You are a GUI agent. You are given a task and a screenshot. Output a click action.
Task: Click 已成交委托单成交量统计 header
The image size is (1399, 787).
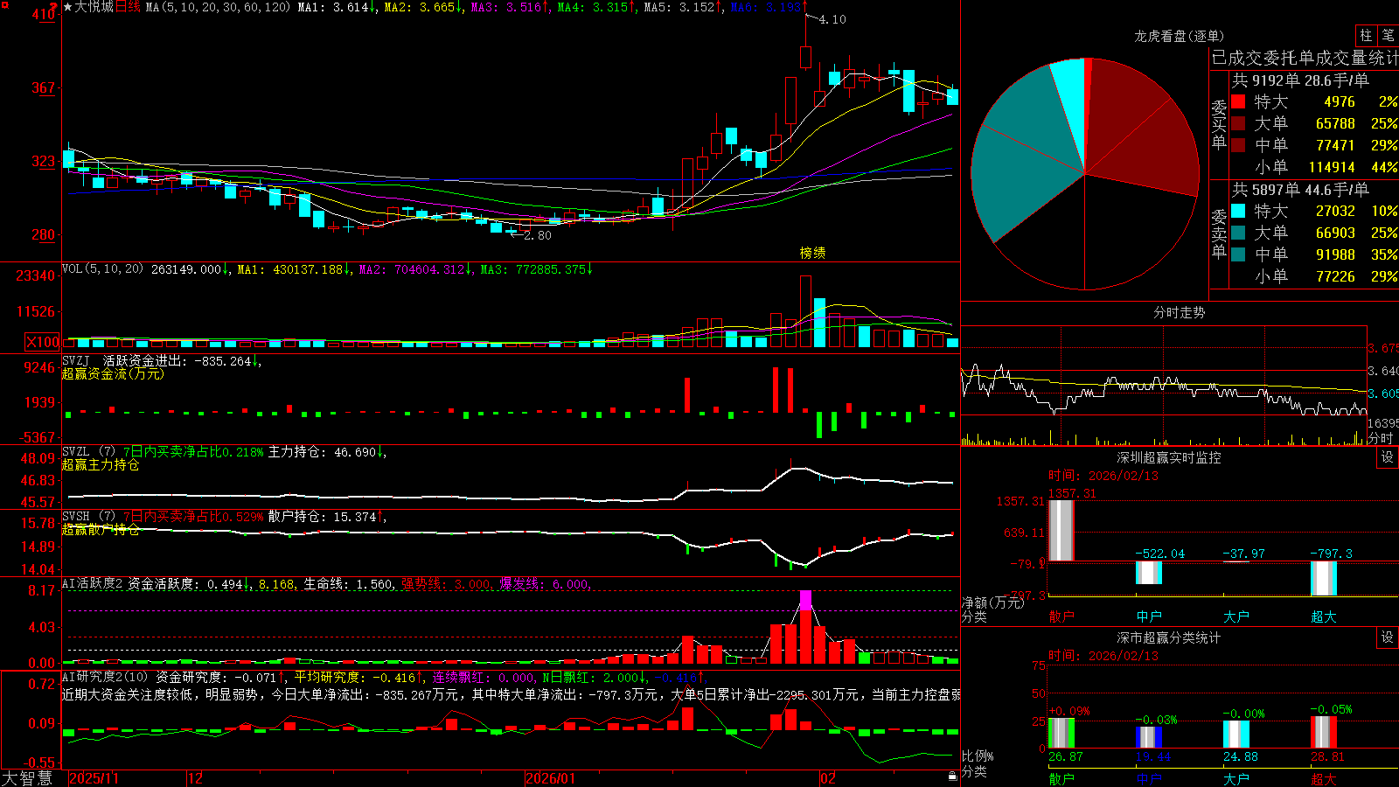[1305, 58]
